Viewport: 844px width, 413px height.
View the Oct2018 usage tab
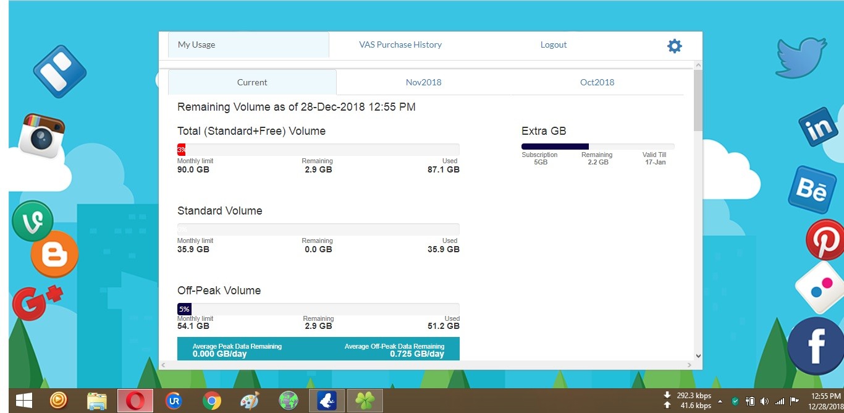click(597, 82)
